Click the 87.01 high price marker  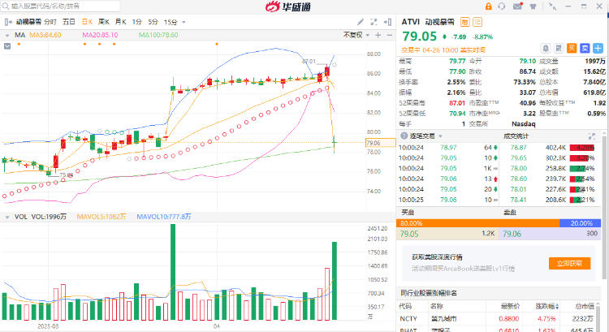[309, 62]
